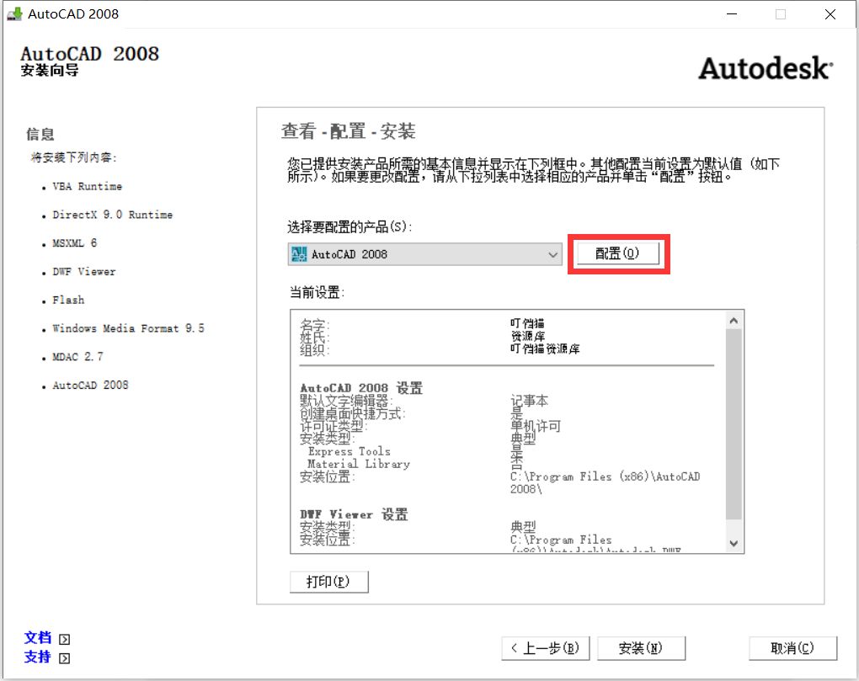Screen dimensions: 859x681
Task: Click the 记事本 default text editor value
Action: pos(529,401)
